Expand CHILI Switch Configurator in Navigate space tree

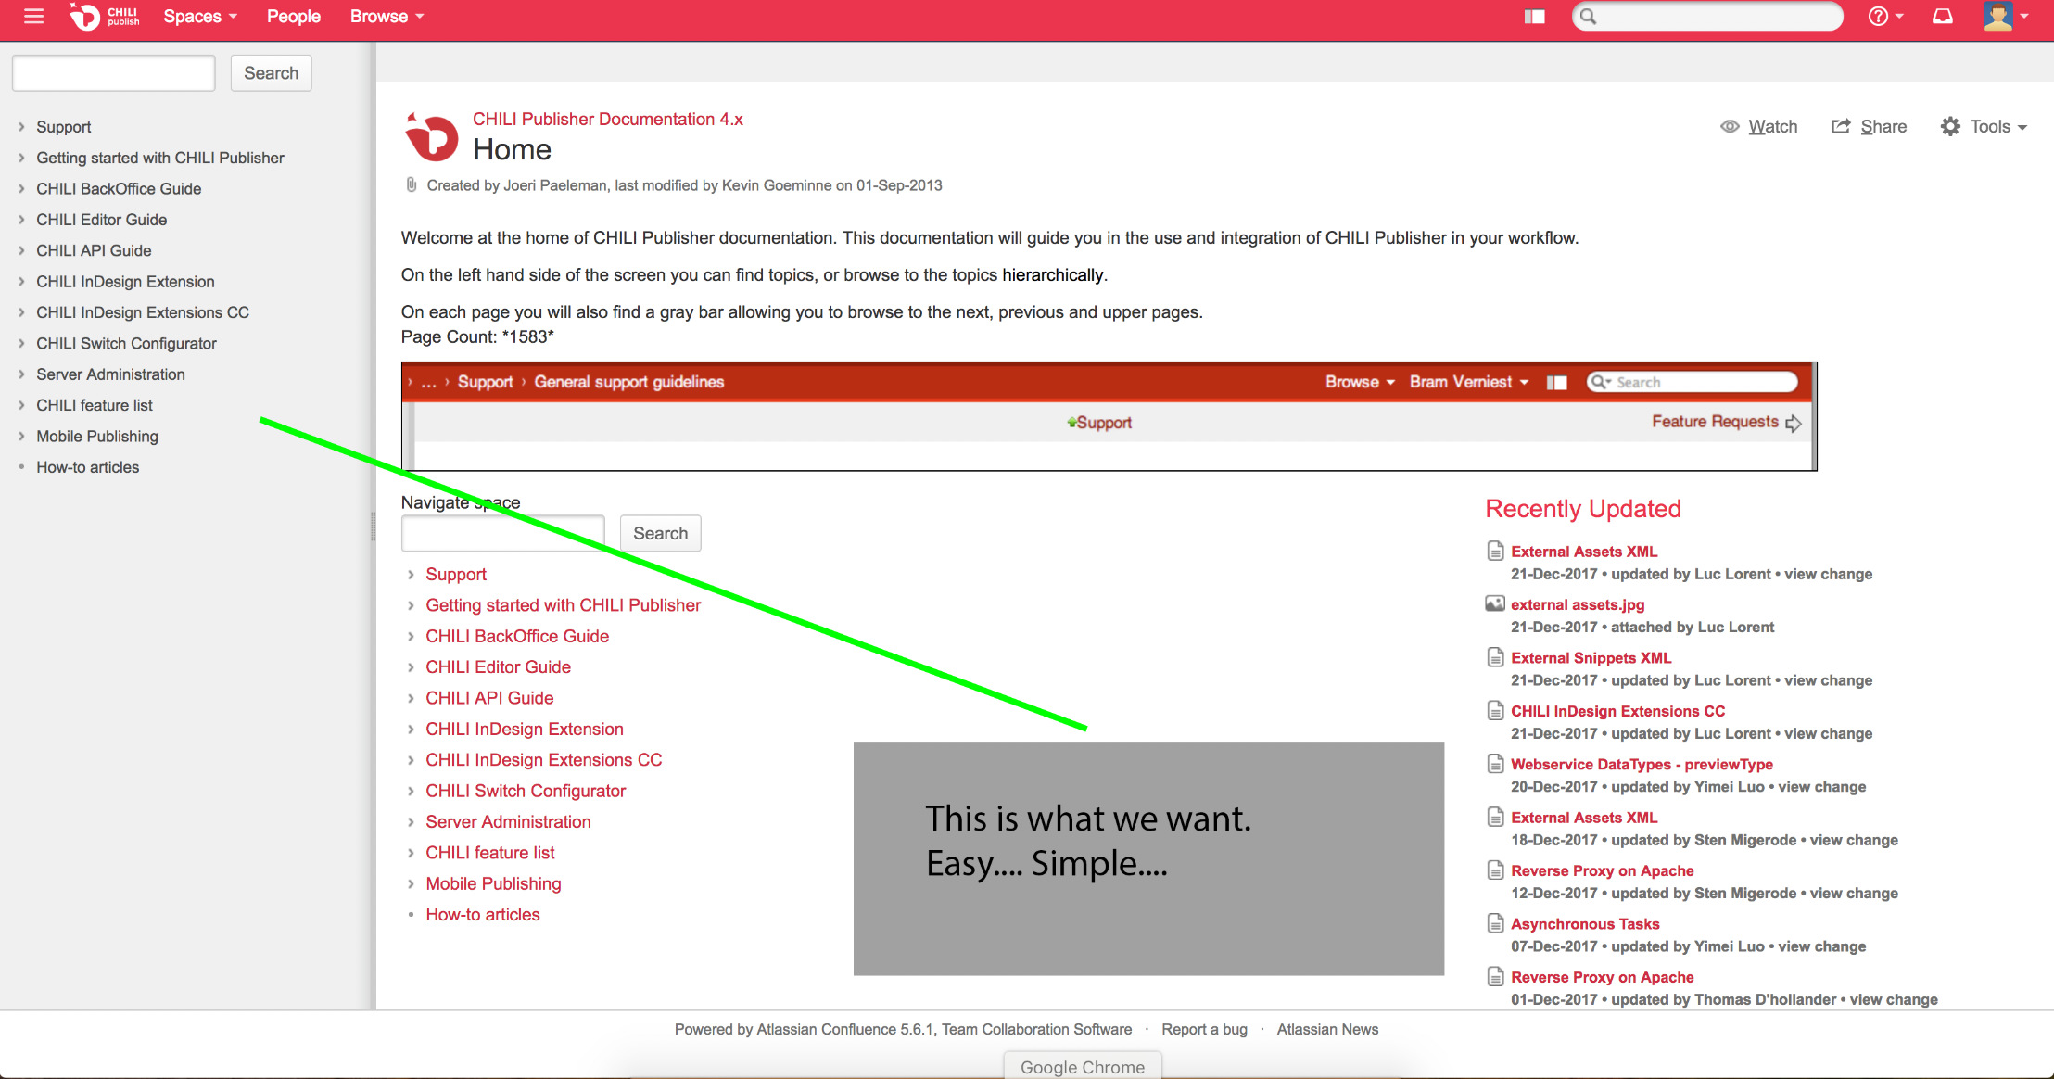411,791
